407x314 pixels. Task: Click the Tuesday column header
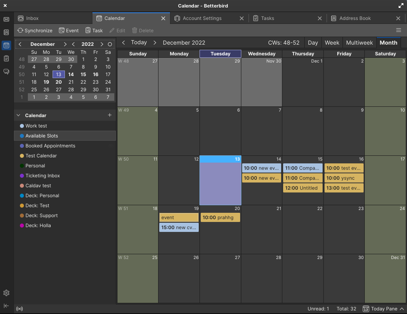pyautogui.click(x=220, y=54)
